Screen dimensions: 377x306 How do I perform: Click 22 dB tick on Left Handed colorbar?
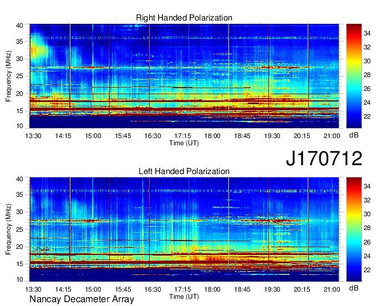367,270
